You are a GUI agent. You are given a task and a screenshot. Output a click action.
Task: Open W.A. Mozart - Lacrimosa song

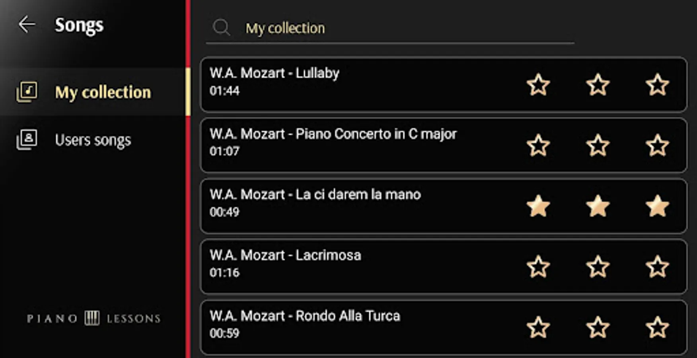point(444,267)
